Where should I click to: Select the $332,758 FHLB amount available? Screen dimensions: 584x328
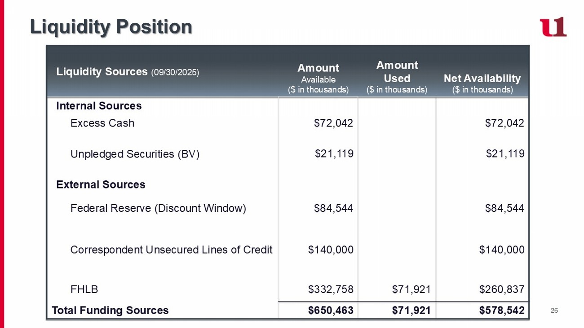pos(331,289)
